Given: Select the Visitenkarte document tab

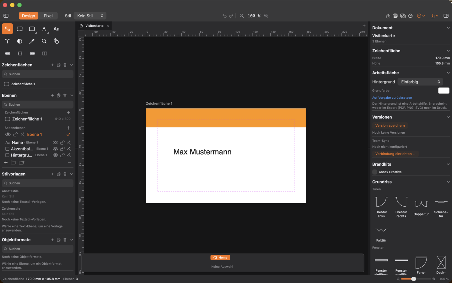Looking at the screenshot, I should point(94,26).
